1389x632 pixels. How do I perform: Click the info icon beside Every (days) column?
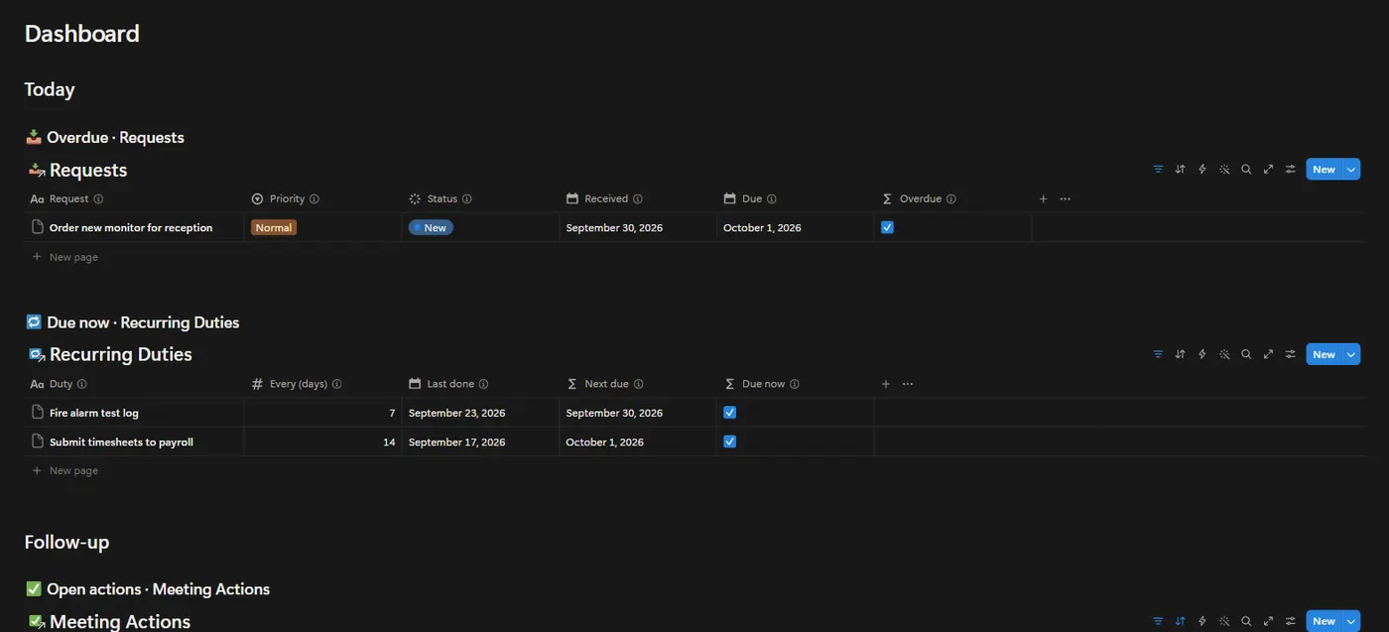[x=337, y=384]
